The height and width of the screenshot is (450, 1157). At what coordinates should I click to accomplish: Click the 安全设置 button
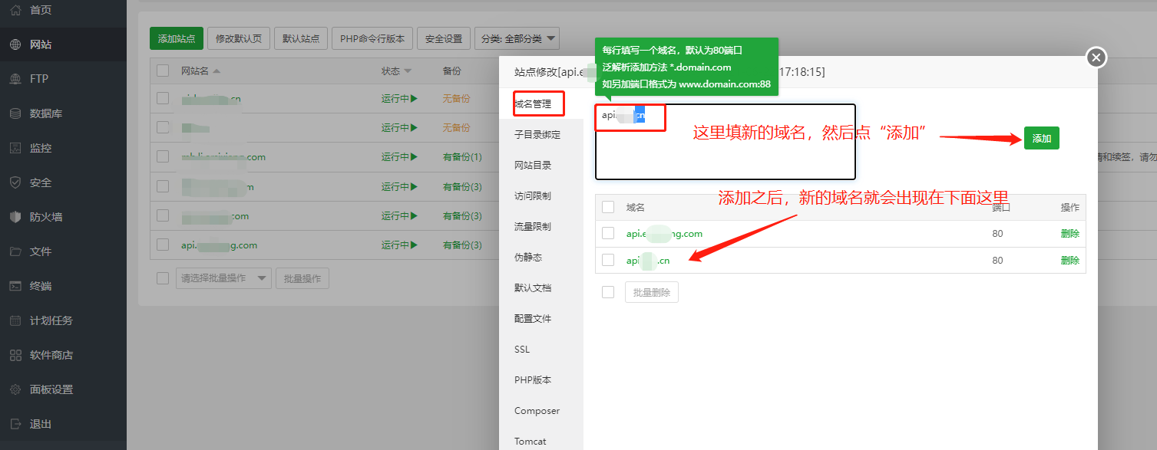[444, 38]
